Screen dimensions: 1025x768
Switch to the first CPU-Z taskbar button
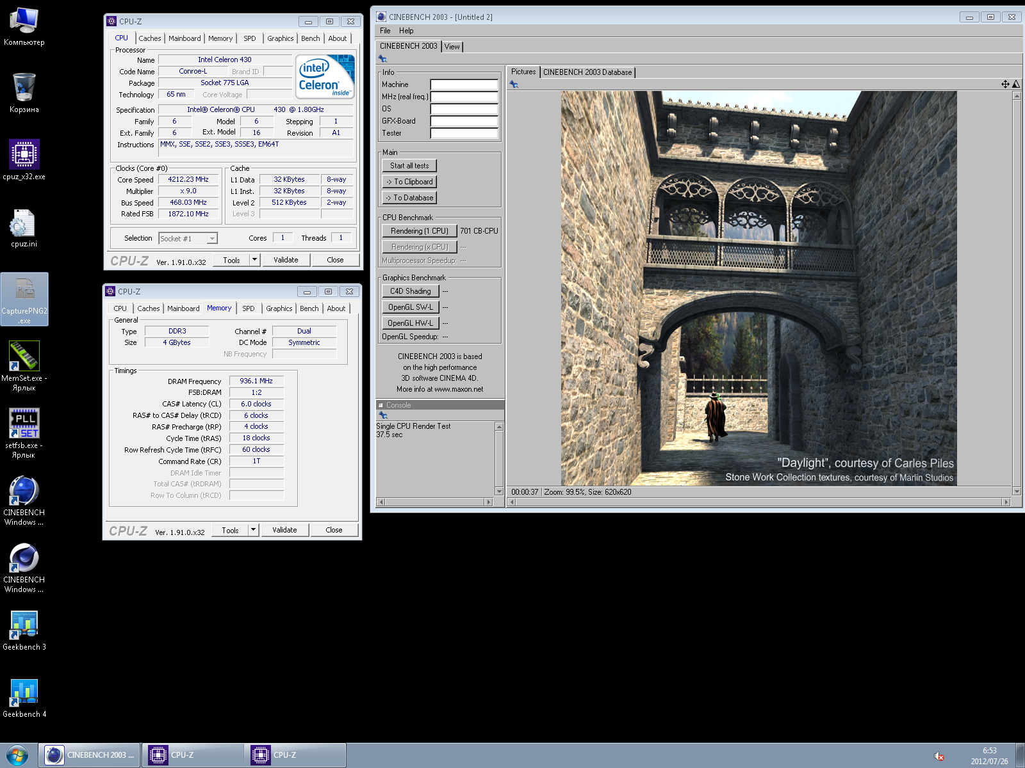point(192,755)
